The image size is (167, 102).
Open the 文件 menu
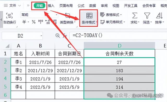click(12, 5)
